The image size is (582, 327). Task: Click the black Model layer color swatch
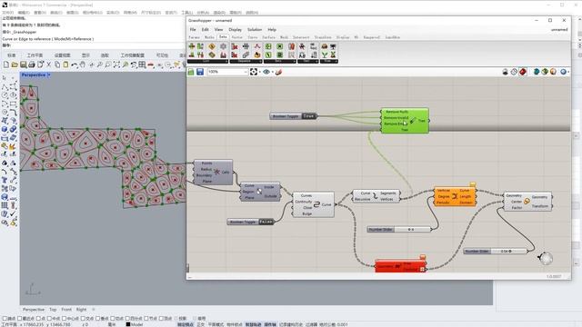[128, 324]
